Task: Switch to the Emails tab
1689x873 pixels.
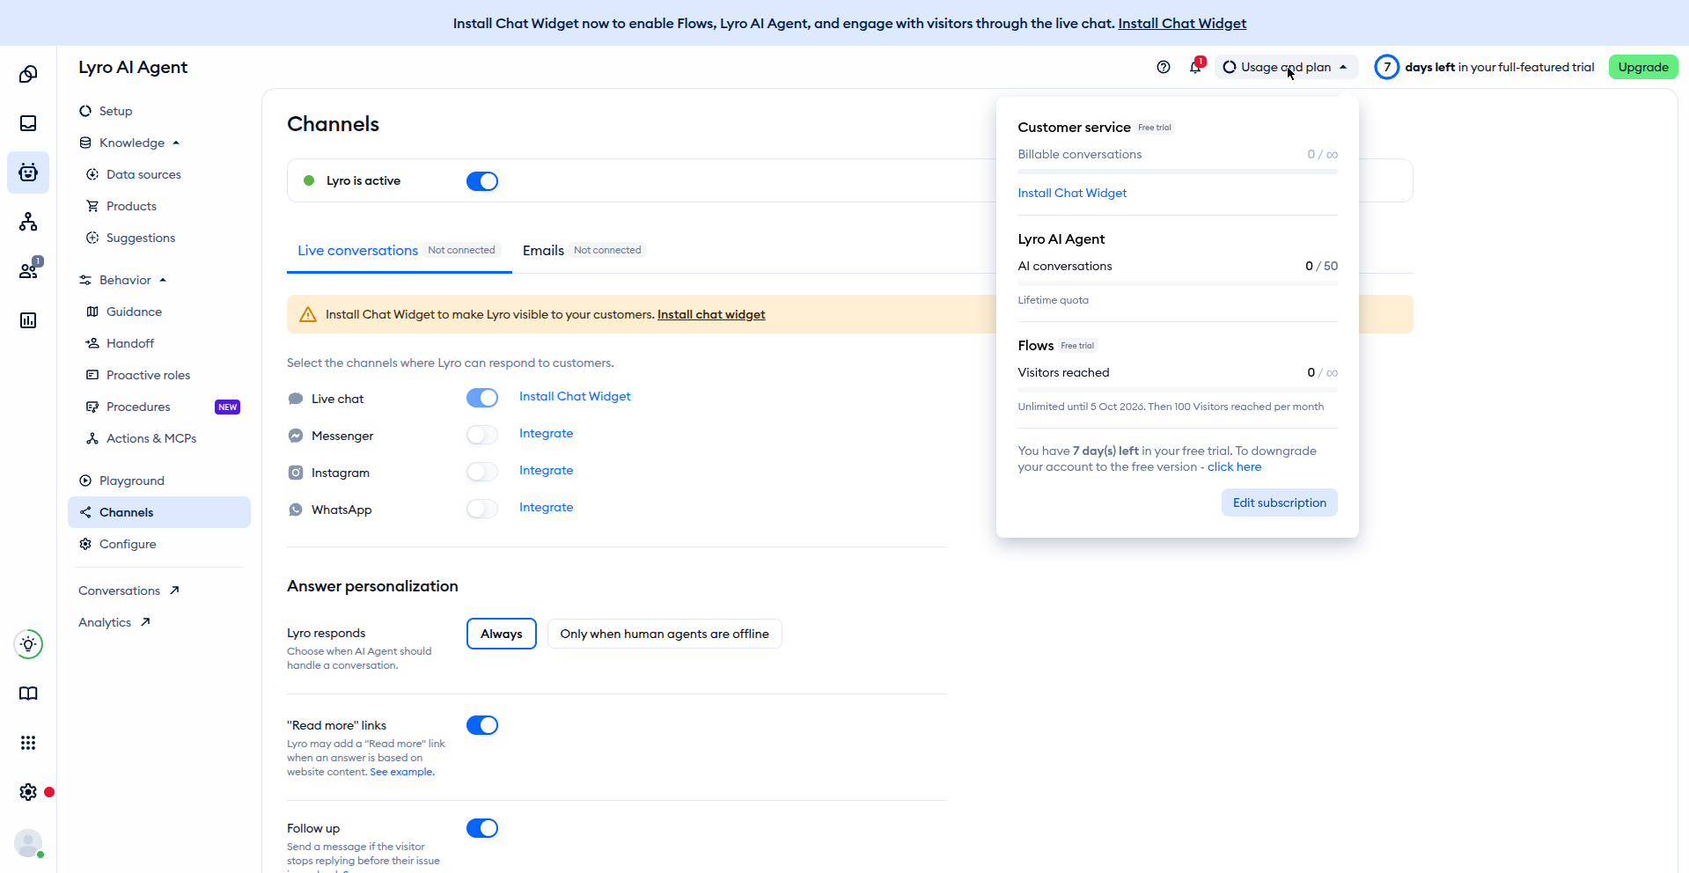Action: pyautogui.click(x=584, y=251)
